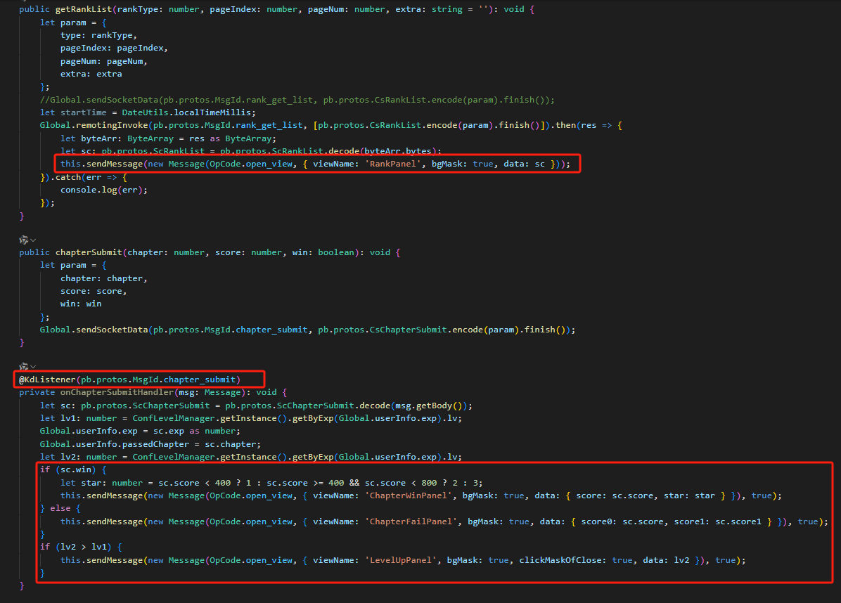Click the @KdListener decorator name
Screen dimensions: 841x603
click(47, 380)
